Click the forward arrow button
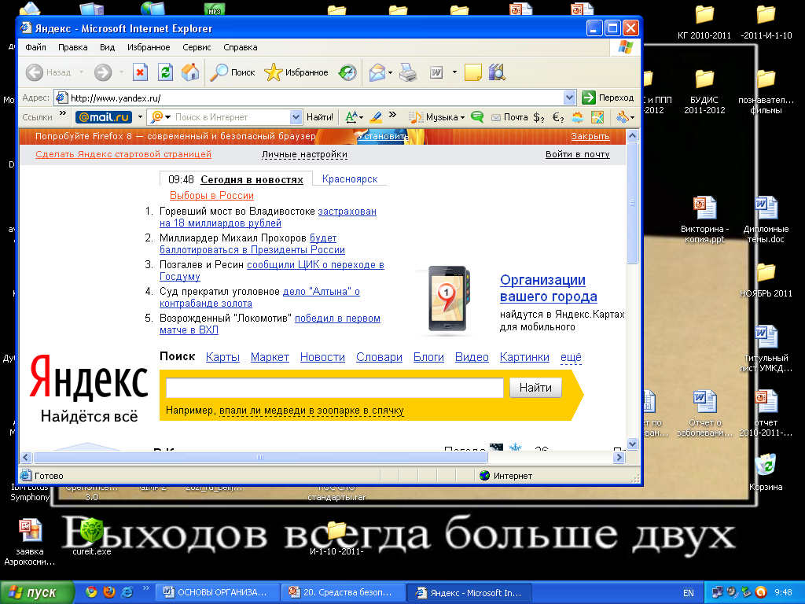Viewport: 805px width, 604px height. (103, 72)
